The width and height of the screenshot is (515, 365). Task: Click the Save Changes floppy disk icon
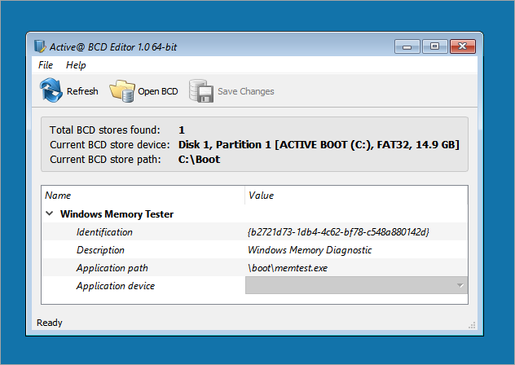tap(201, 91)
